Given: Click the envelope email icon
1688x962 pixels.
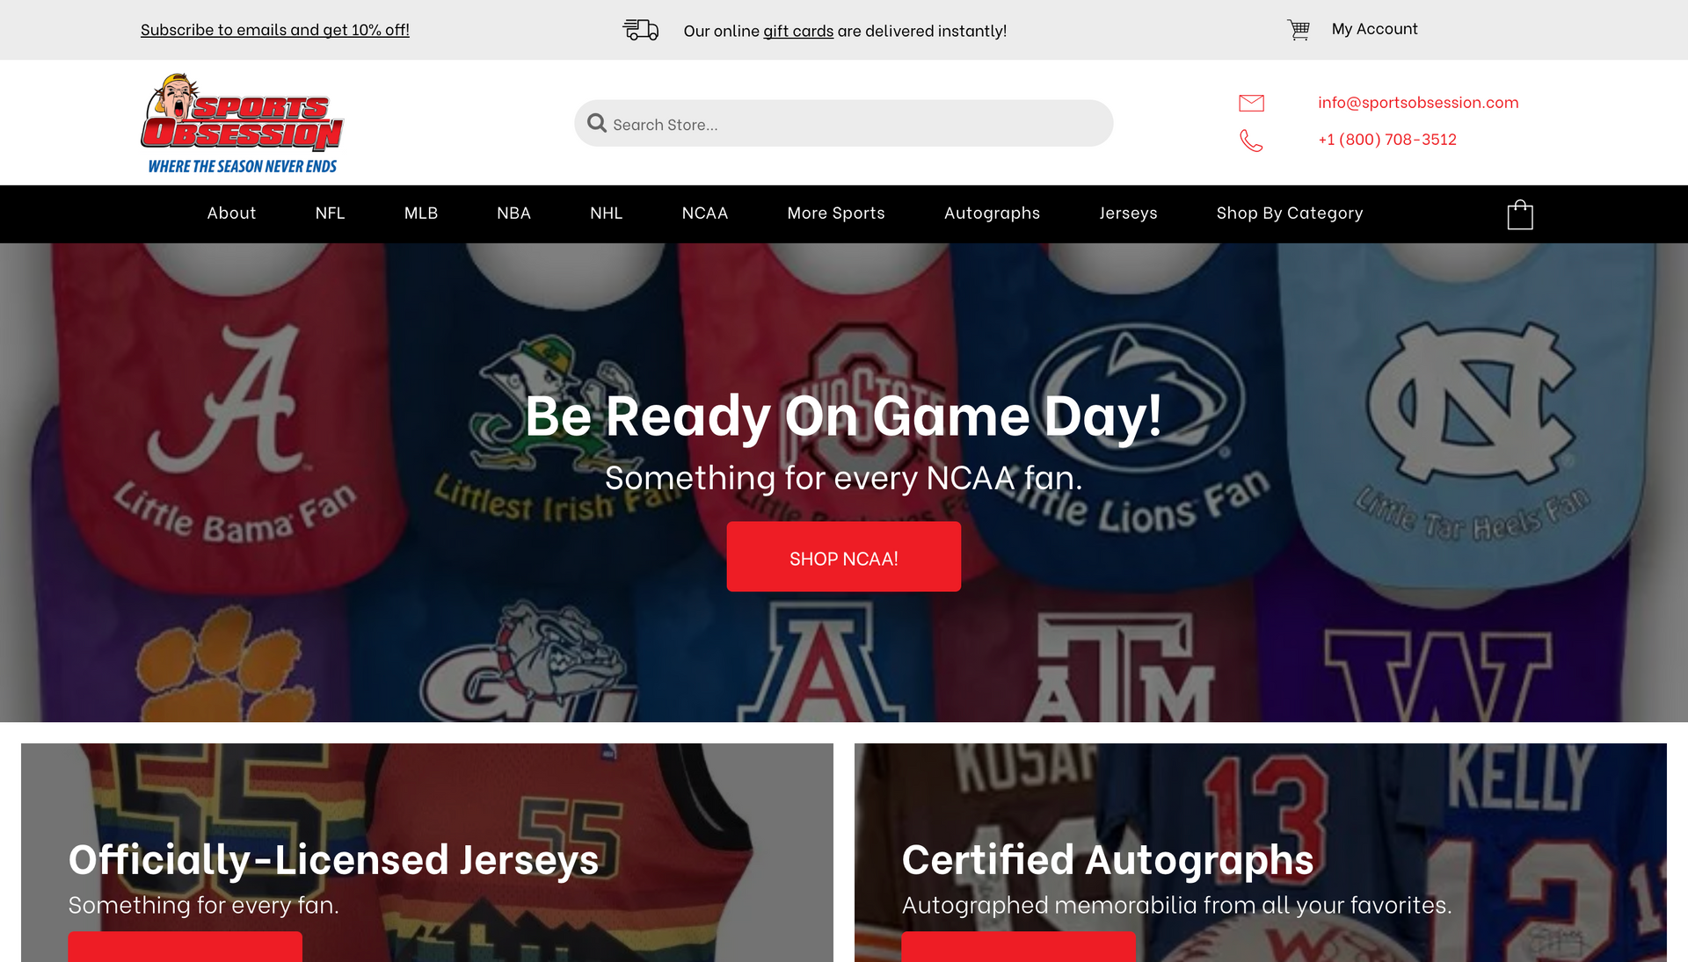Looking at the screenshot, I should 1251,103.
